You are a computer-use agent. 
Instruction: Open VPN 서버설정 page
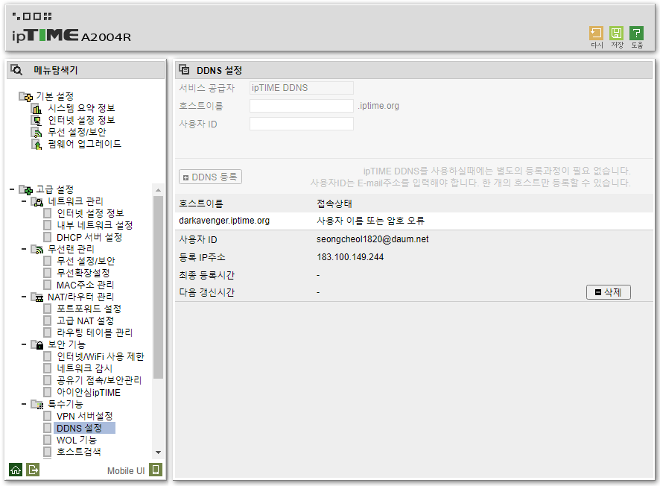pos(85,416)
